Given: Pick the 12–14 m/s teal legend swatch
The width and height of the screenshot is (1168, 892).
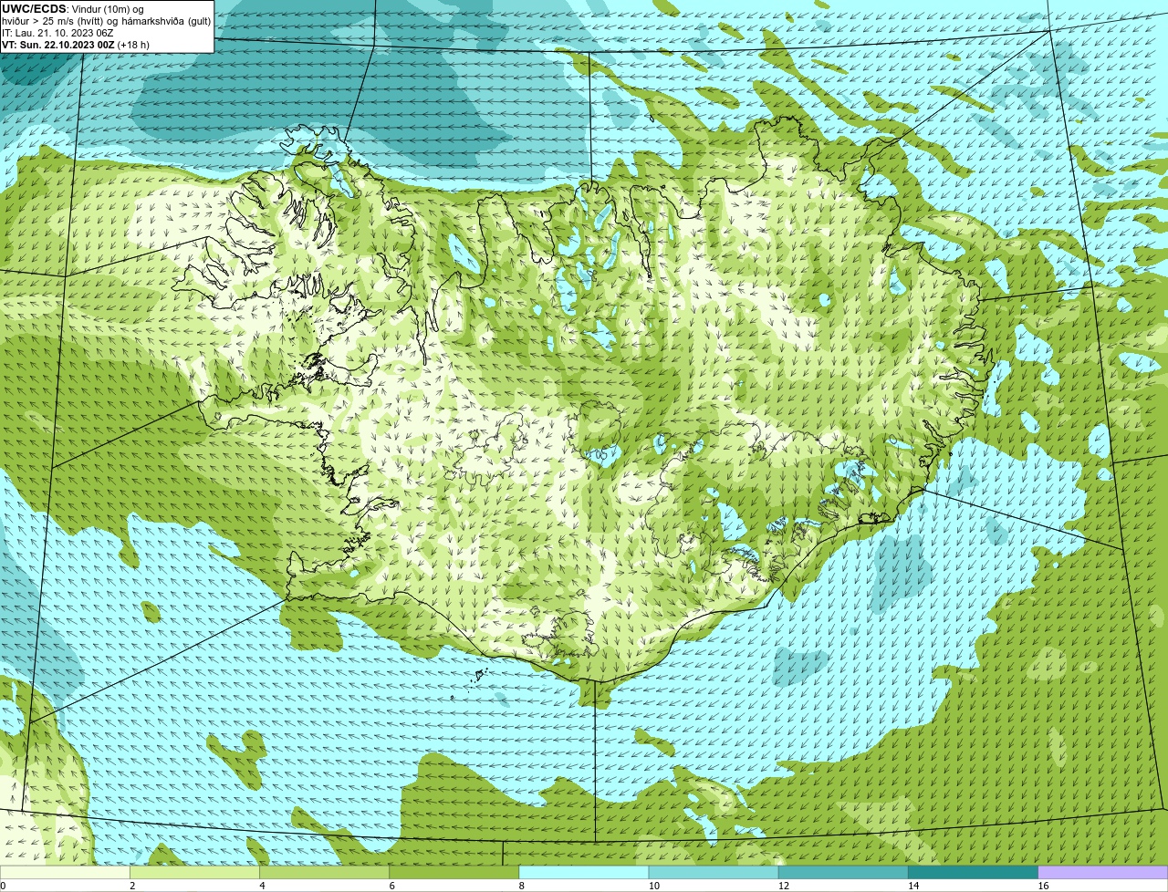Looking at the screenshot, I should pos(843,872).
